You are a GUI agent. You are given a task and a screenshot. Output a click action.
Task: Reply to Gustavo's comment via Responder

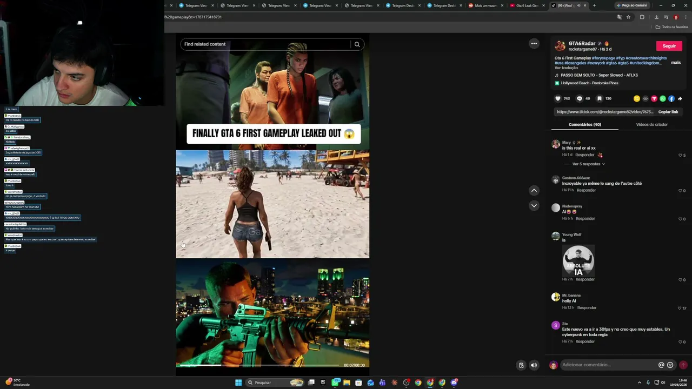(x=586, y=191)
